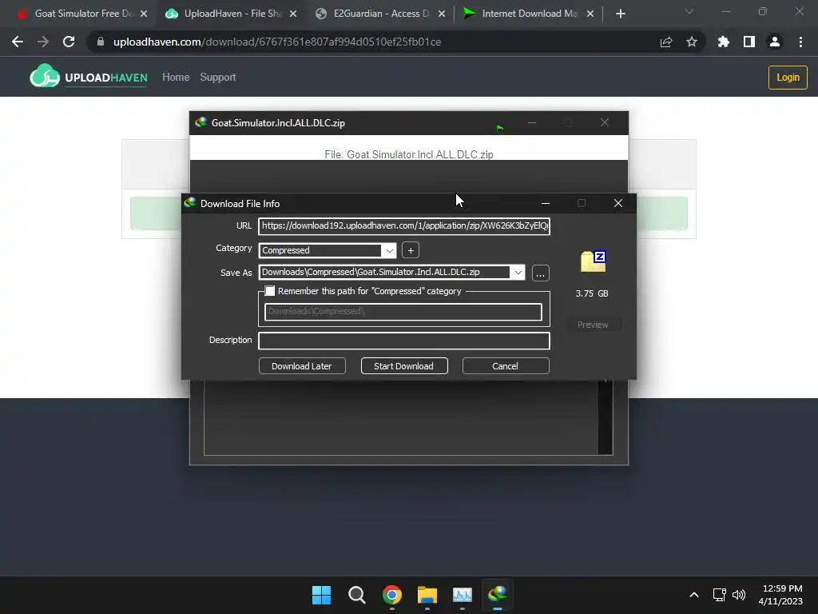Screen dimensions: 818x614
Task: Click the 3.75 GB file size text
Action: [592, 293]
